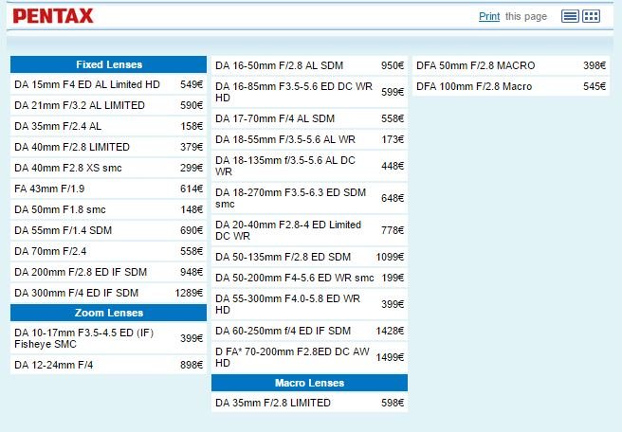
Task: Select the Macro Lenses section header
Action: click(309, 383)
